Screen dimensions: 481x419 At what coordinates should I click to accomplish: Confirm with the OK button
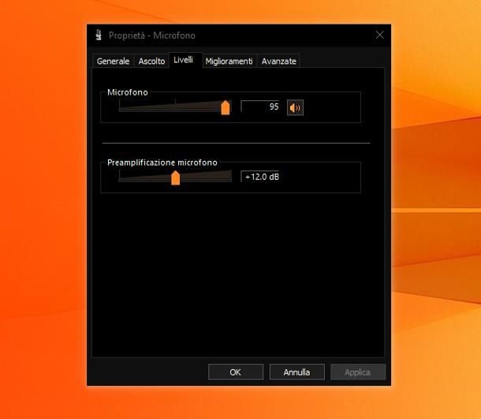coord(236,372)
